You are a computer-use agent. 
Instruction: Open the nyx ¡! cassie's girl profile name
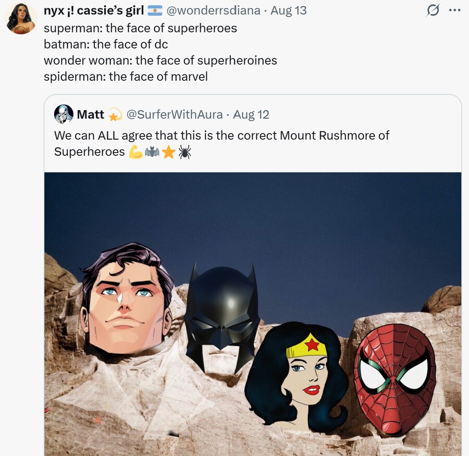[x=94, y=10]
